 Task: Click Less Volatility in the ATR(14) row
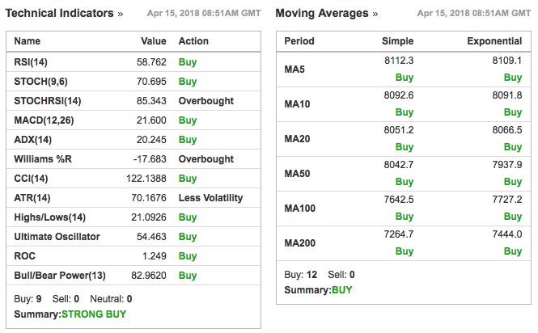click(x=211, y=198)
